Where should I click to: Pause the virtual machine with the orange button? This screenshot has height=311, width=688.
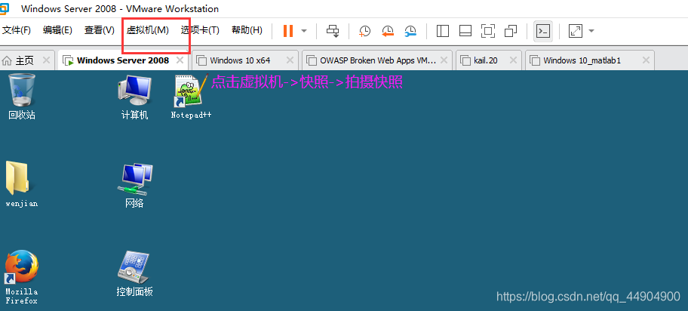(x=288, y=31)
